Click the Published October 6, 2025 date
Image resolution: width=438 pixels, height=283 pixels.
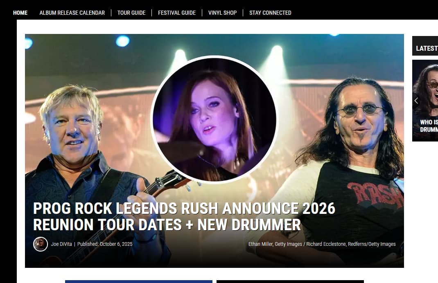pyautogui.click(x=105, y=244)
